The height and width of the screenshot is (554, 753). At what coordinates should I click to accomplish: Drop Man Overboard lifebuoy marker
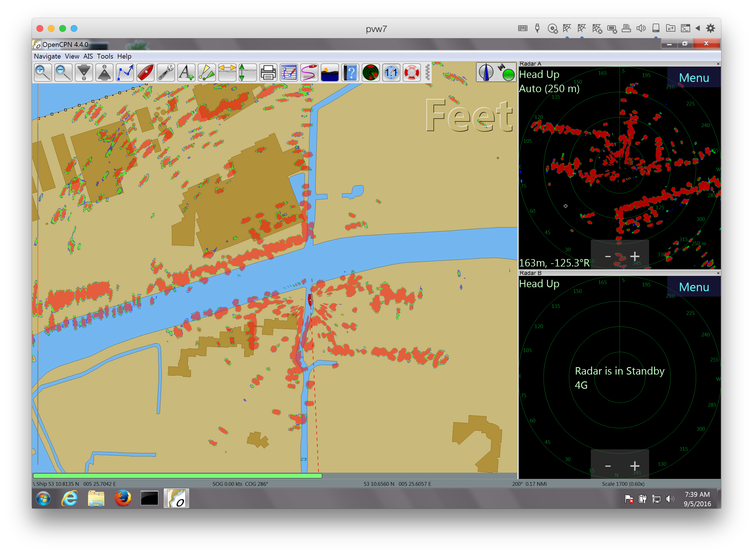tap(412, 73)
